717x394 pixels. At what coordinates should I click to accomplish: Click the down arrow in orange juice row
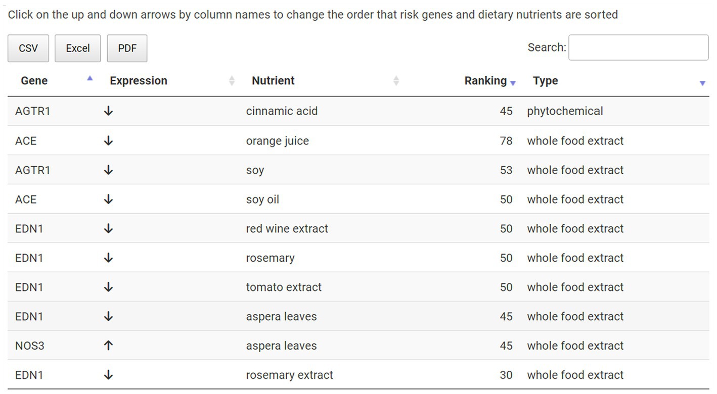(108, 140)
